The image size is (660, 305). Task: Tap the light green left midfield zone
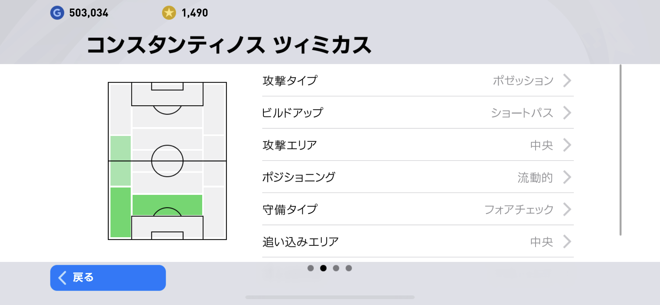click(x=120, y=161)
